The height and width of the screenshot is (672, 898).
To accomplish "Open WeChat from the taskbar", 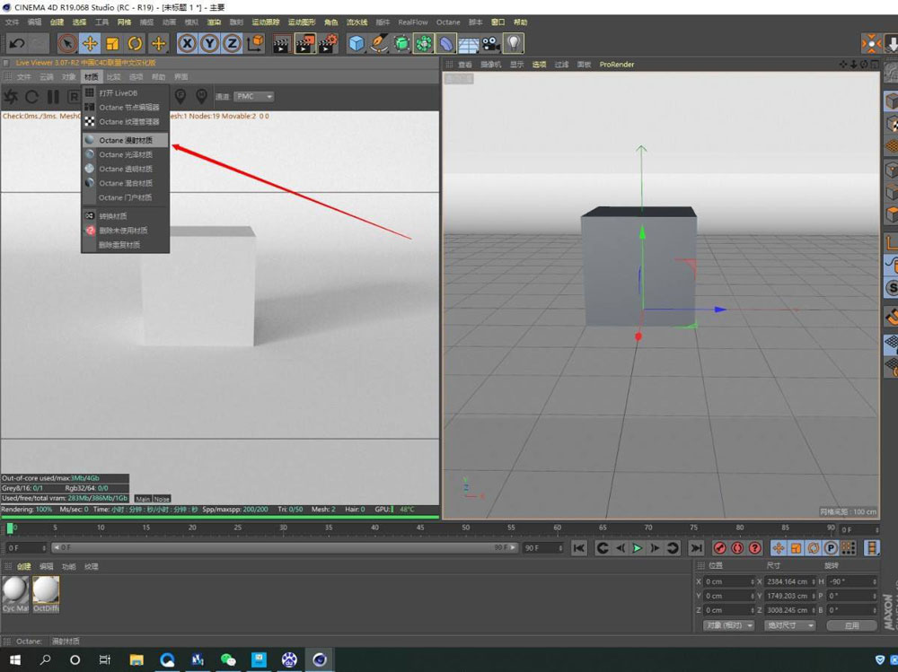I will coord(227,660).
